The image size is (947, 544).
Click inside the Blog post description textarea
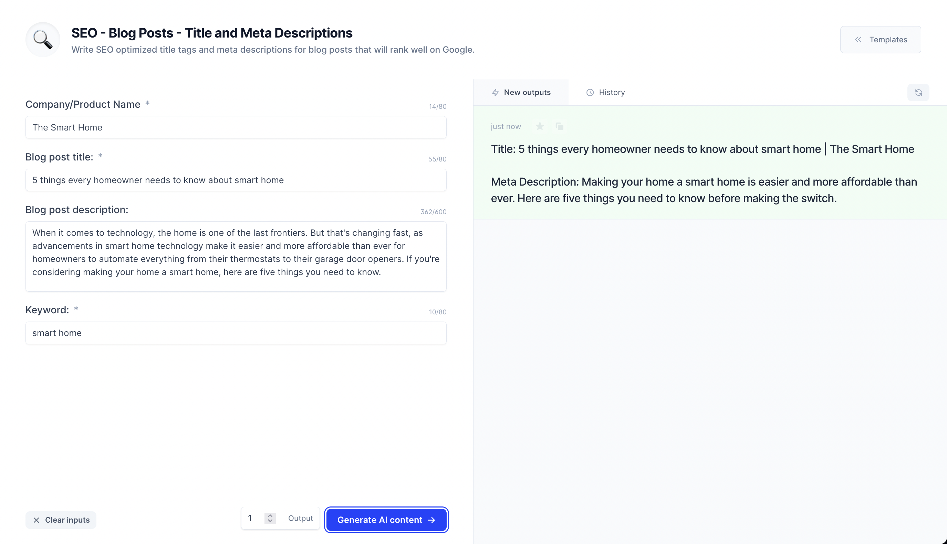click(236, 256)
